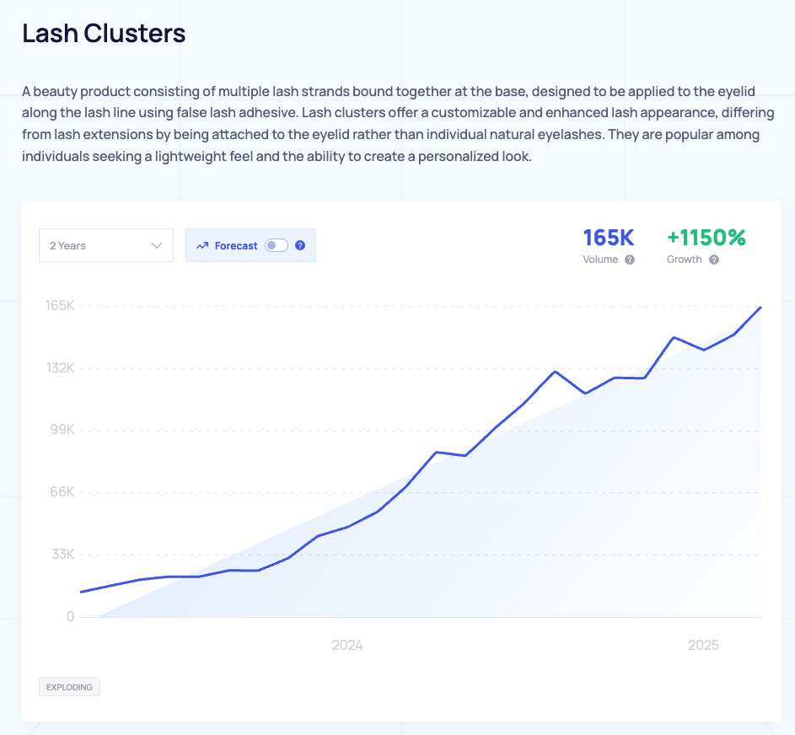
Task: Click the 165K volume figure
Action: (609, 238)
